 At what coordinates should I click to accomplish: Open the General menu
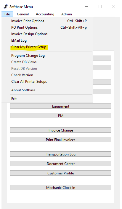[23, 14]
